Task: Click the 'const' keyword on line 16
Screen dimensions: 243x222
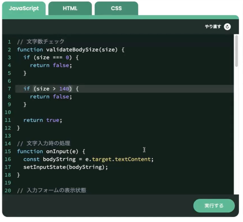Action: [x=32, y=159]
